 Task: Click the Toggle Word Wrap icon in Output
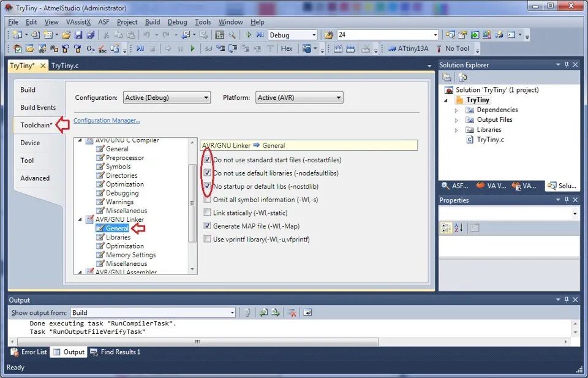(x=307, y=312)
